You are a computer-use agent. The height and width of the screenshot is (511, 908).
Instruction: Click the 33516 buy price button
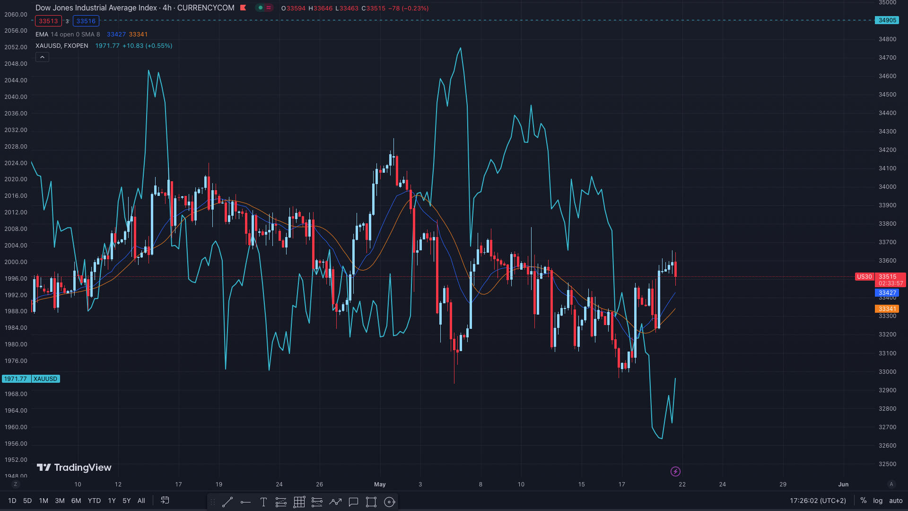pos(86,21)
